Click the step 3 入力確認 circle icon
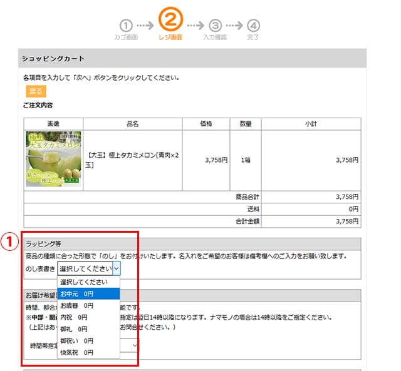This screenshot has height=371, width=401. (216, 26)
